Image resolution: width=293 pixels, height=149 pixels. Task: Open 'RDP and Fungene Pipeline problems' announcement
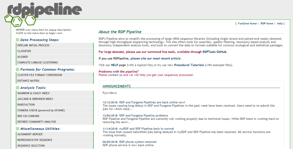tap(144, 116)
